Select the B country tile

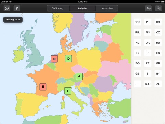tap(137, 53)
